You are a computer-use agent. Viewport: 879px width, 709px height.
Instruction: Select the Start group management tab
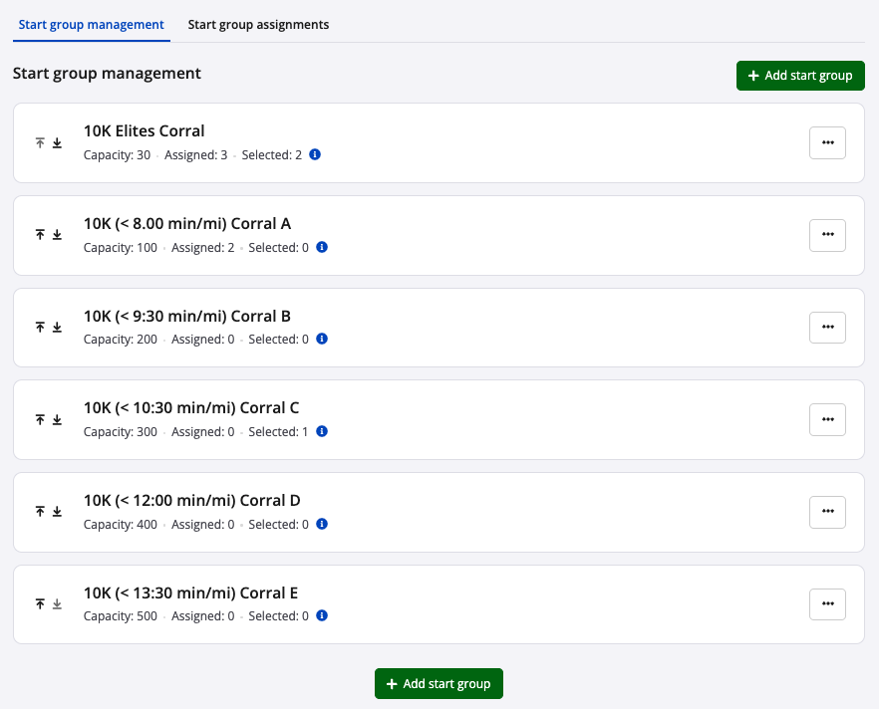[92, 25]
